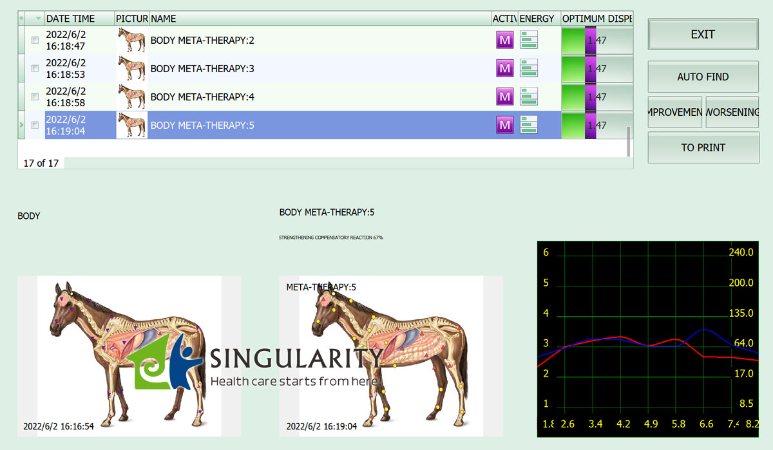The image size is (773, 450).
Task: Open the column selector dropdown arrow in header
Action: (38, 19)
